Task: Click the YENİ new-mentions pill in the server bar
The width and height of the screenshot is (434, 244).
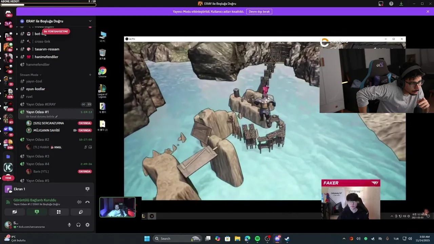Action: click(8, 178)
